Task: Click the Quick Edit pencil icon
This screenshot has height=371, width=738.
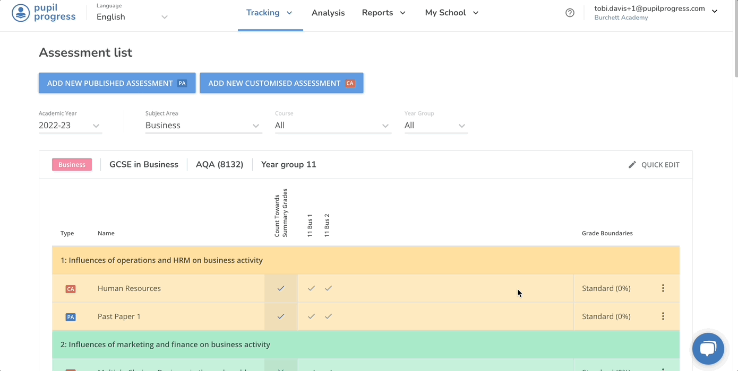Action: [x=632, y=165]
